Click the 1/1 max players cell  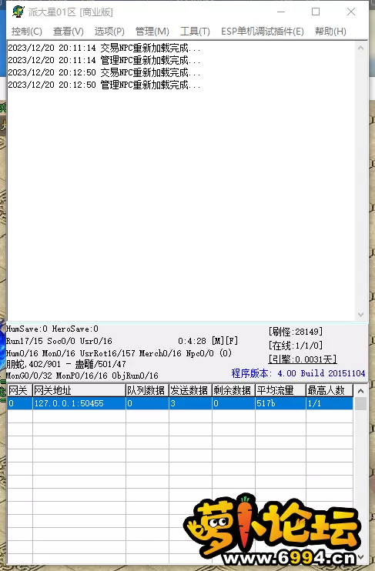click(x=330, y=403)
